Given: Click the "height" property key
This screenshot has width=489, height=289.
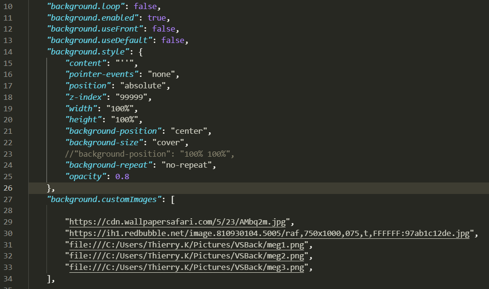Looking at the screenshot, I should click(x=83, y=120).
